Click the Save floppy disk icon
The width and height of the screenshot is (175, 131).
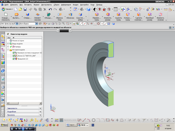tap(25, 9)
